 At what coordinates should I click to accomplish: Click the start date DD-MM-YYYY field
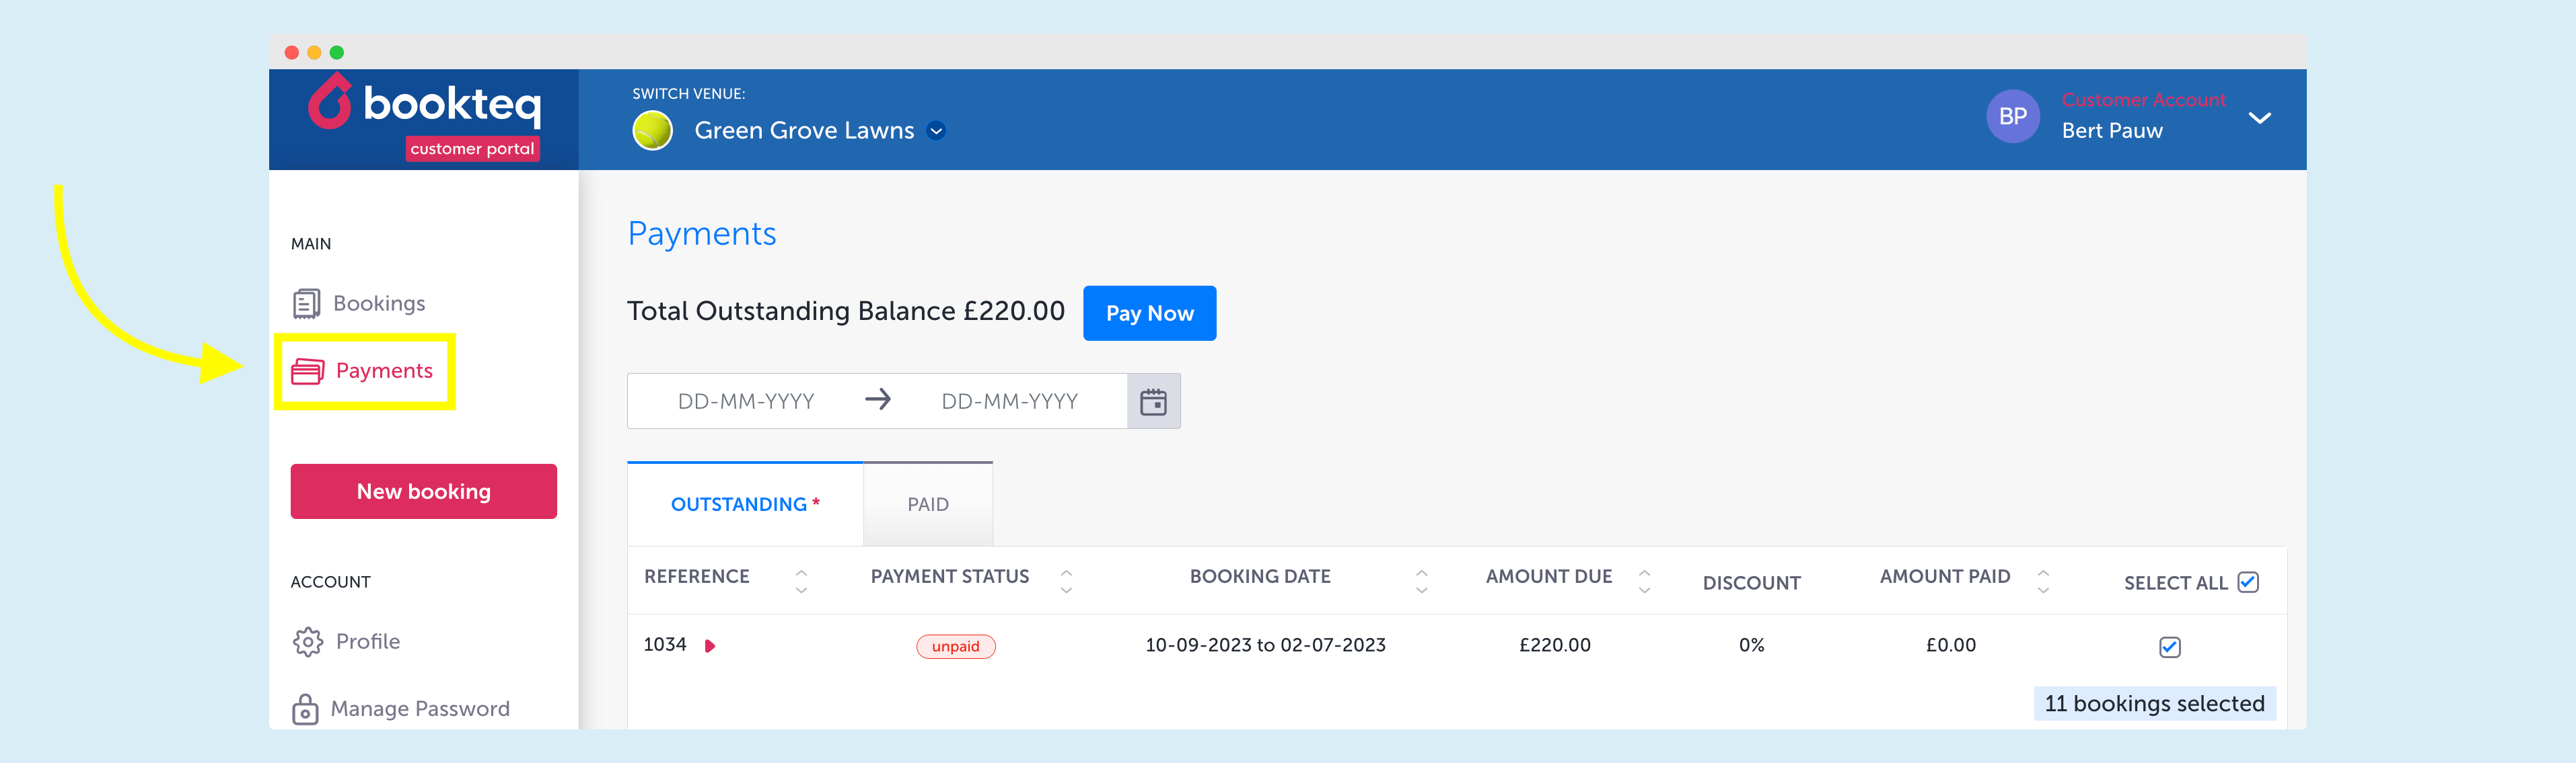(746, 401)
